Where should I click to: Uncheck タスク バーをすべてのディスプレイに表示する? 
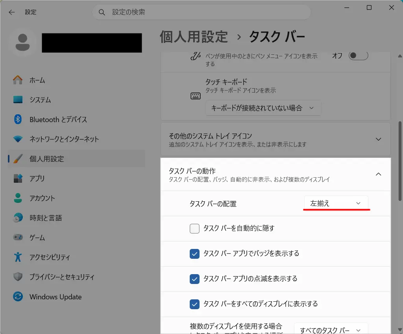click(x=194, y=304)
